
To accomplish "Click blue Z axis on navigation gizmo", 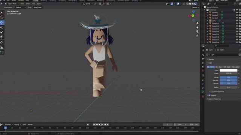I will [194, 12].
